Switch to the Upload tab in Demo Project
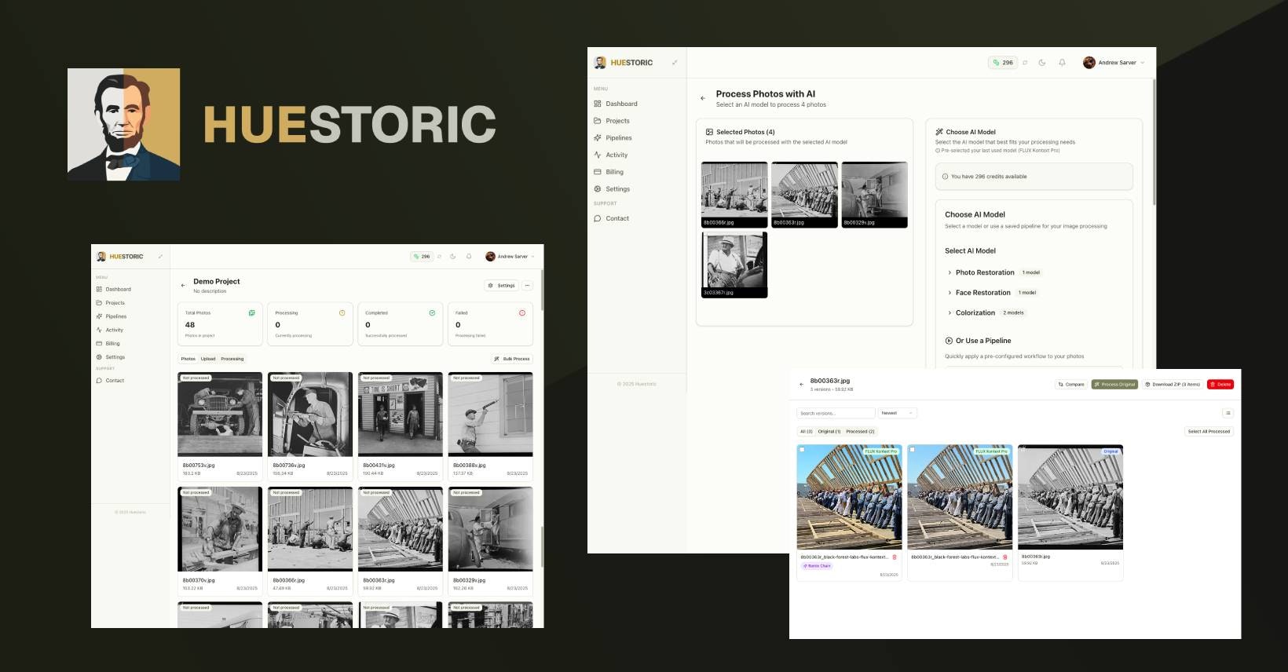1288x672 pixels. point(208,359)
